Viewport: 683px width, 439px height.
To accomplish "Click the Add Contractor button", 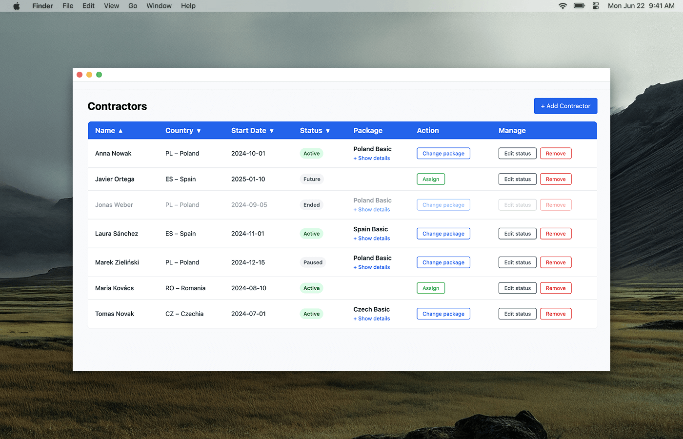I will click(565, 106).
